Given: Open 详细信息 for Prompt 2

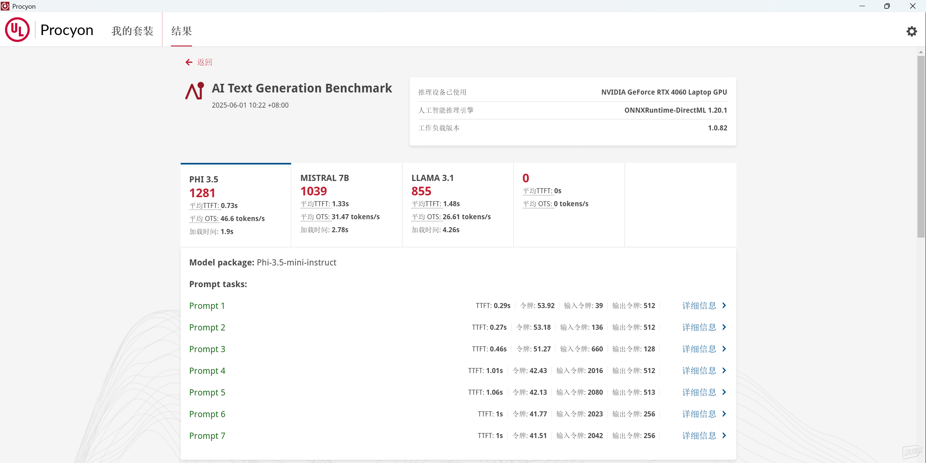Looking at the screenshot, I should tap(699, 327).
